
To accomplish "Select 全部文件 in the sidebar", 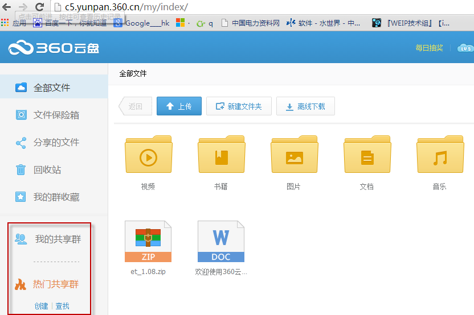I will [x=54, y=88].
